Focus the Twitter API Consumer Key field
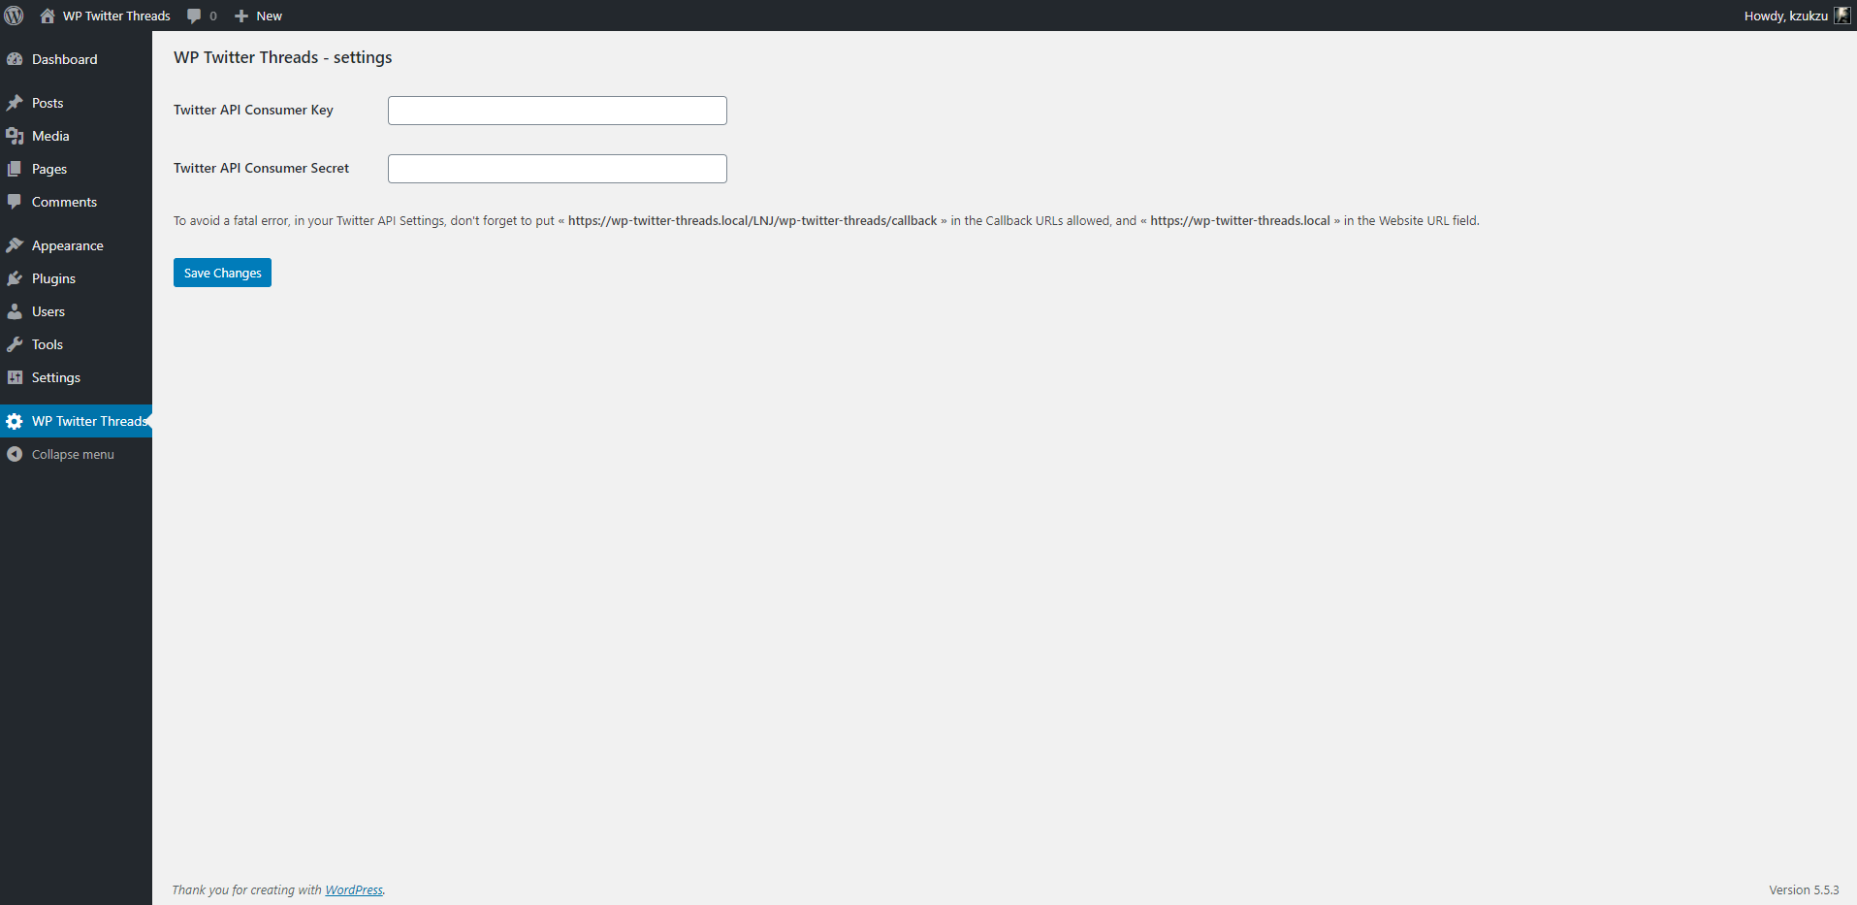This screenshot has height=905, width=1857. (558, 111)
